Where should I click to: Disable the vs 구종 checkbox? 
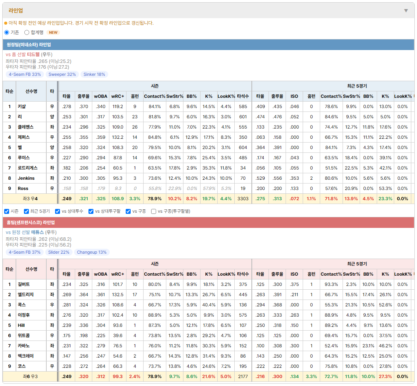128,211
